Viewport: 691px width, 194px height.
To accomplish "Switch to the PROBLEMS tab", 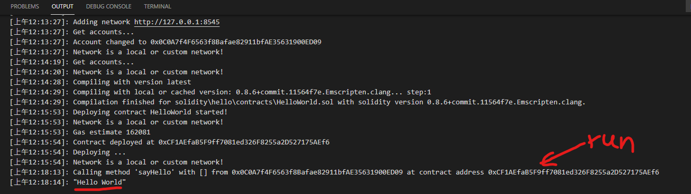I will tap(25, 7).
